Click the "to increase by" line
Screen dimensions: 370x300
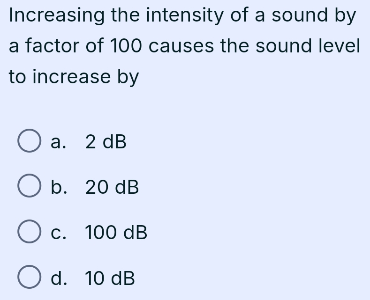pyautogui.click(x=74, y=77)
